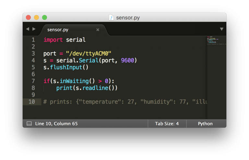
Task: Click the "/dev/ttyACM0" string
Action: [x=89, y=54]
